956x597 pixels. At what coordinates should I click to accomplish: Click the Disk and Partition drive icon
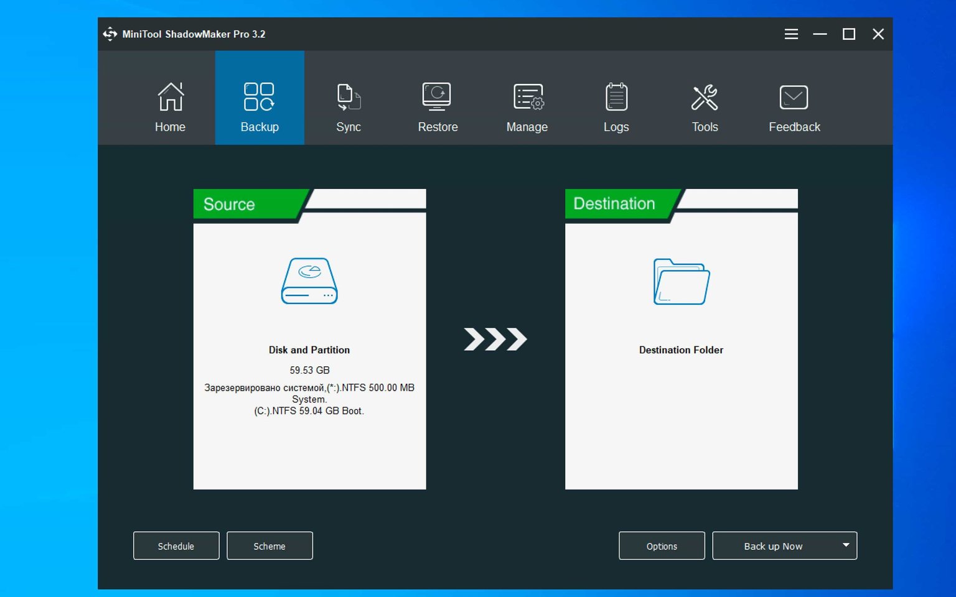(x=309, y=281)
